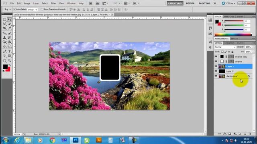Hide the Shape 1 copy layer

point(216,56)
